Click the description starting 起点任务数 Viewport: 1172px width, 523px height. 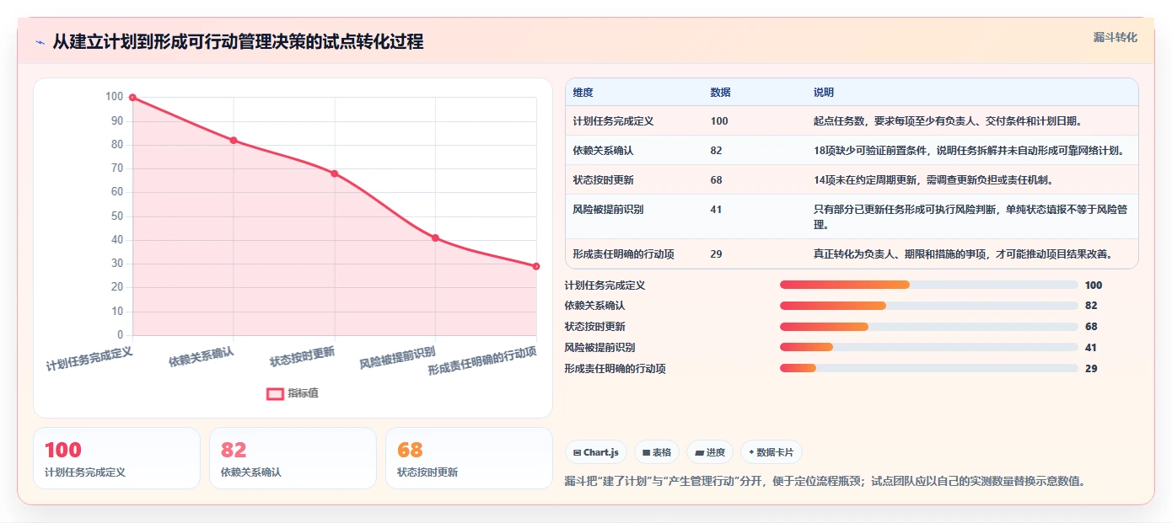(948, 121)
